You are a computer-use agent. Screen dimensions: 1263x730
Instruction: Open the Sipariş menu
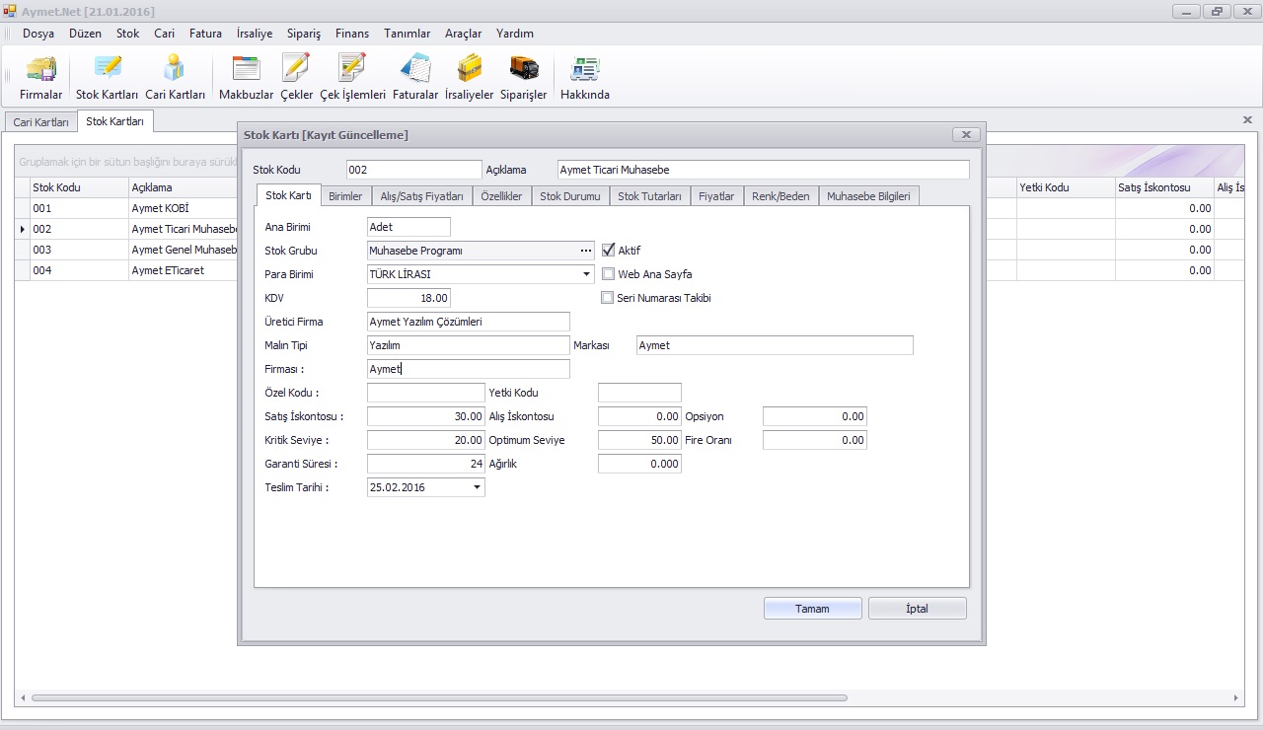tap(304, 34)
